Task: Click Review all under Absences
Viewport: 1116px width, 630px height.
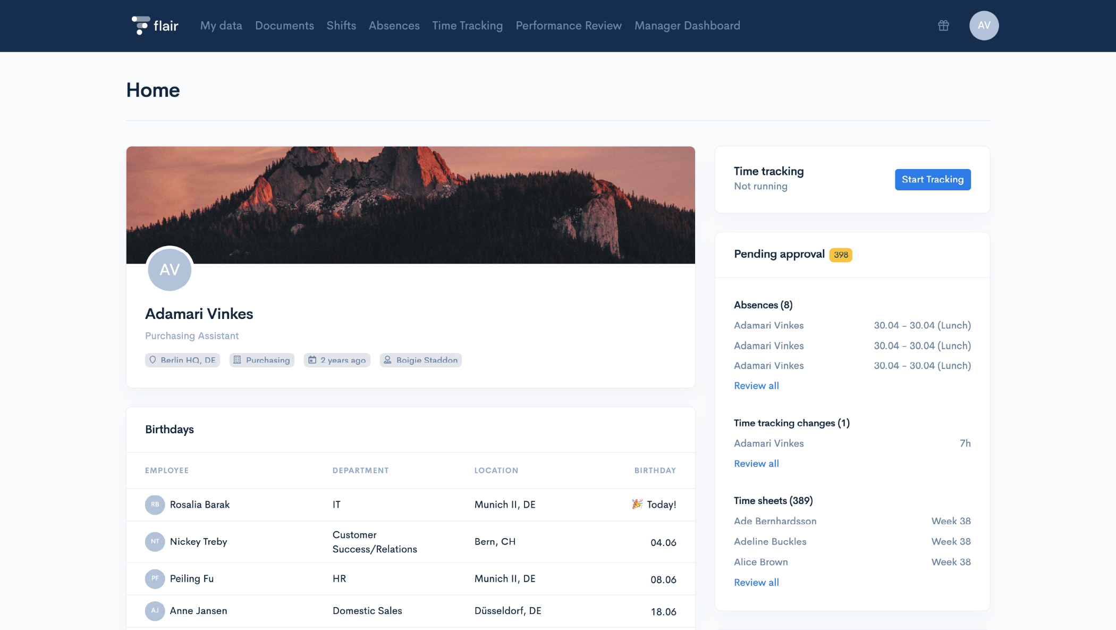Action: pyautogui.click(x=756, y=385)
